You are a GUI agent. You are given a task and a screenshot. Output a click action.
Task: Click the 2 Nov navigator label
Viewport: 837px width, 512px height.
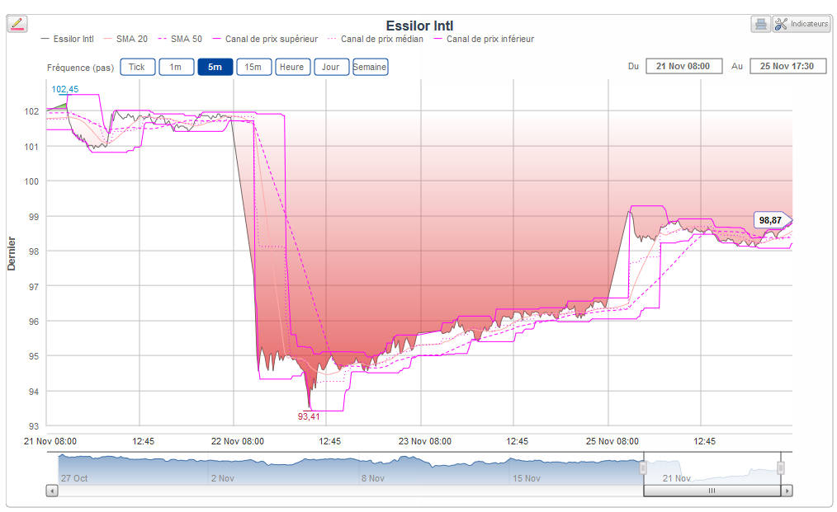coord(223,478)
